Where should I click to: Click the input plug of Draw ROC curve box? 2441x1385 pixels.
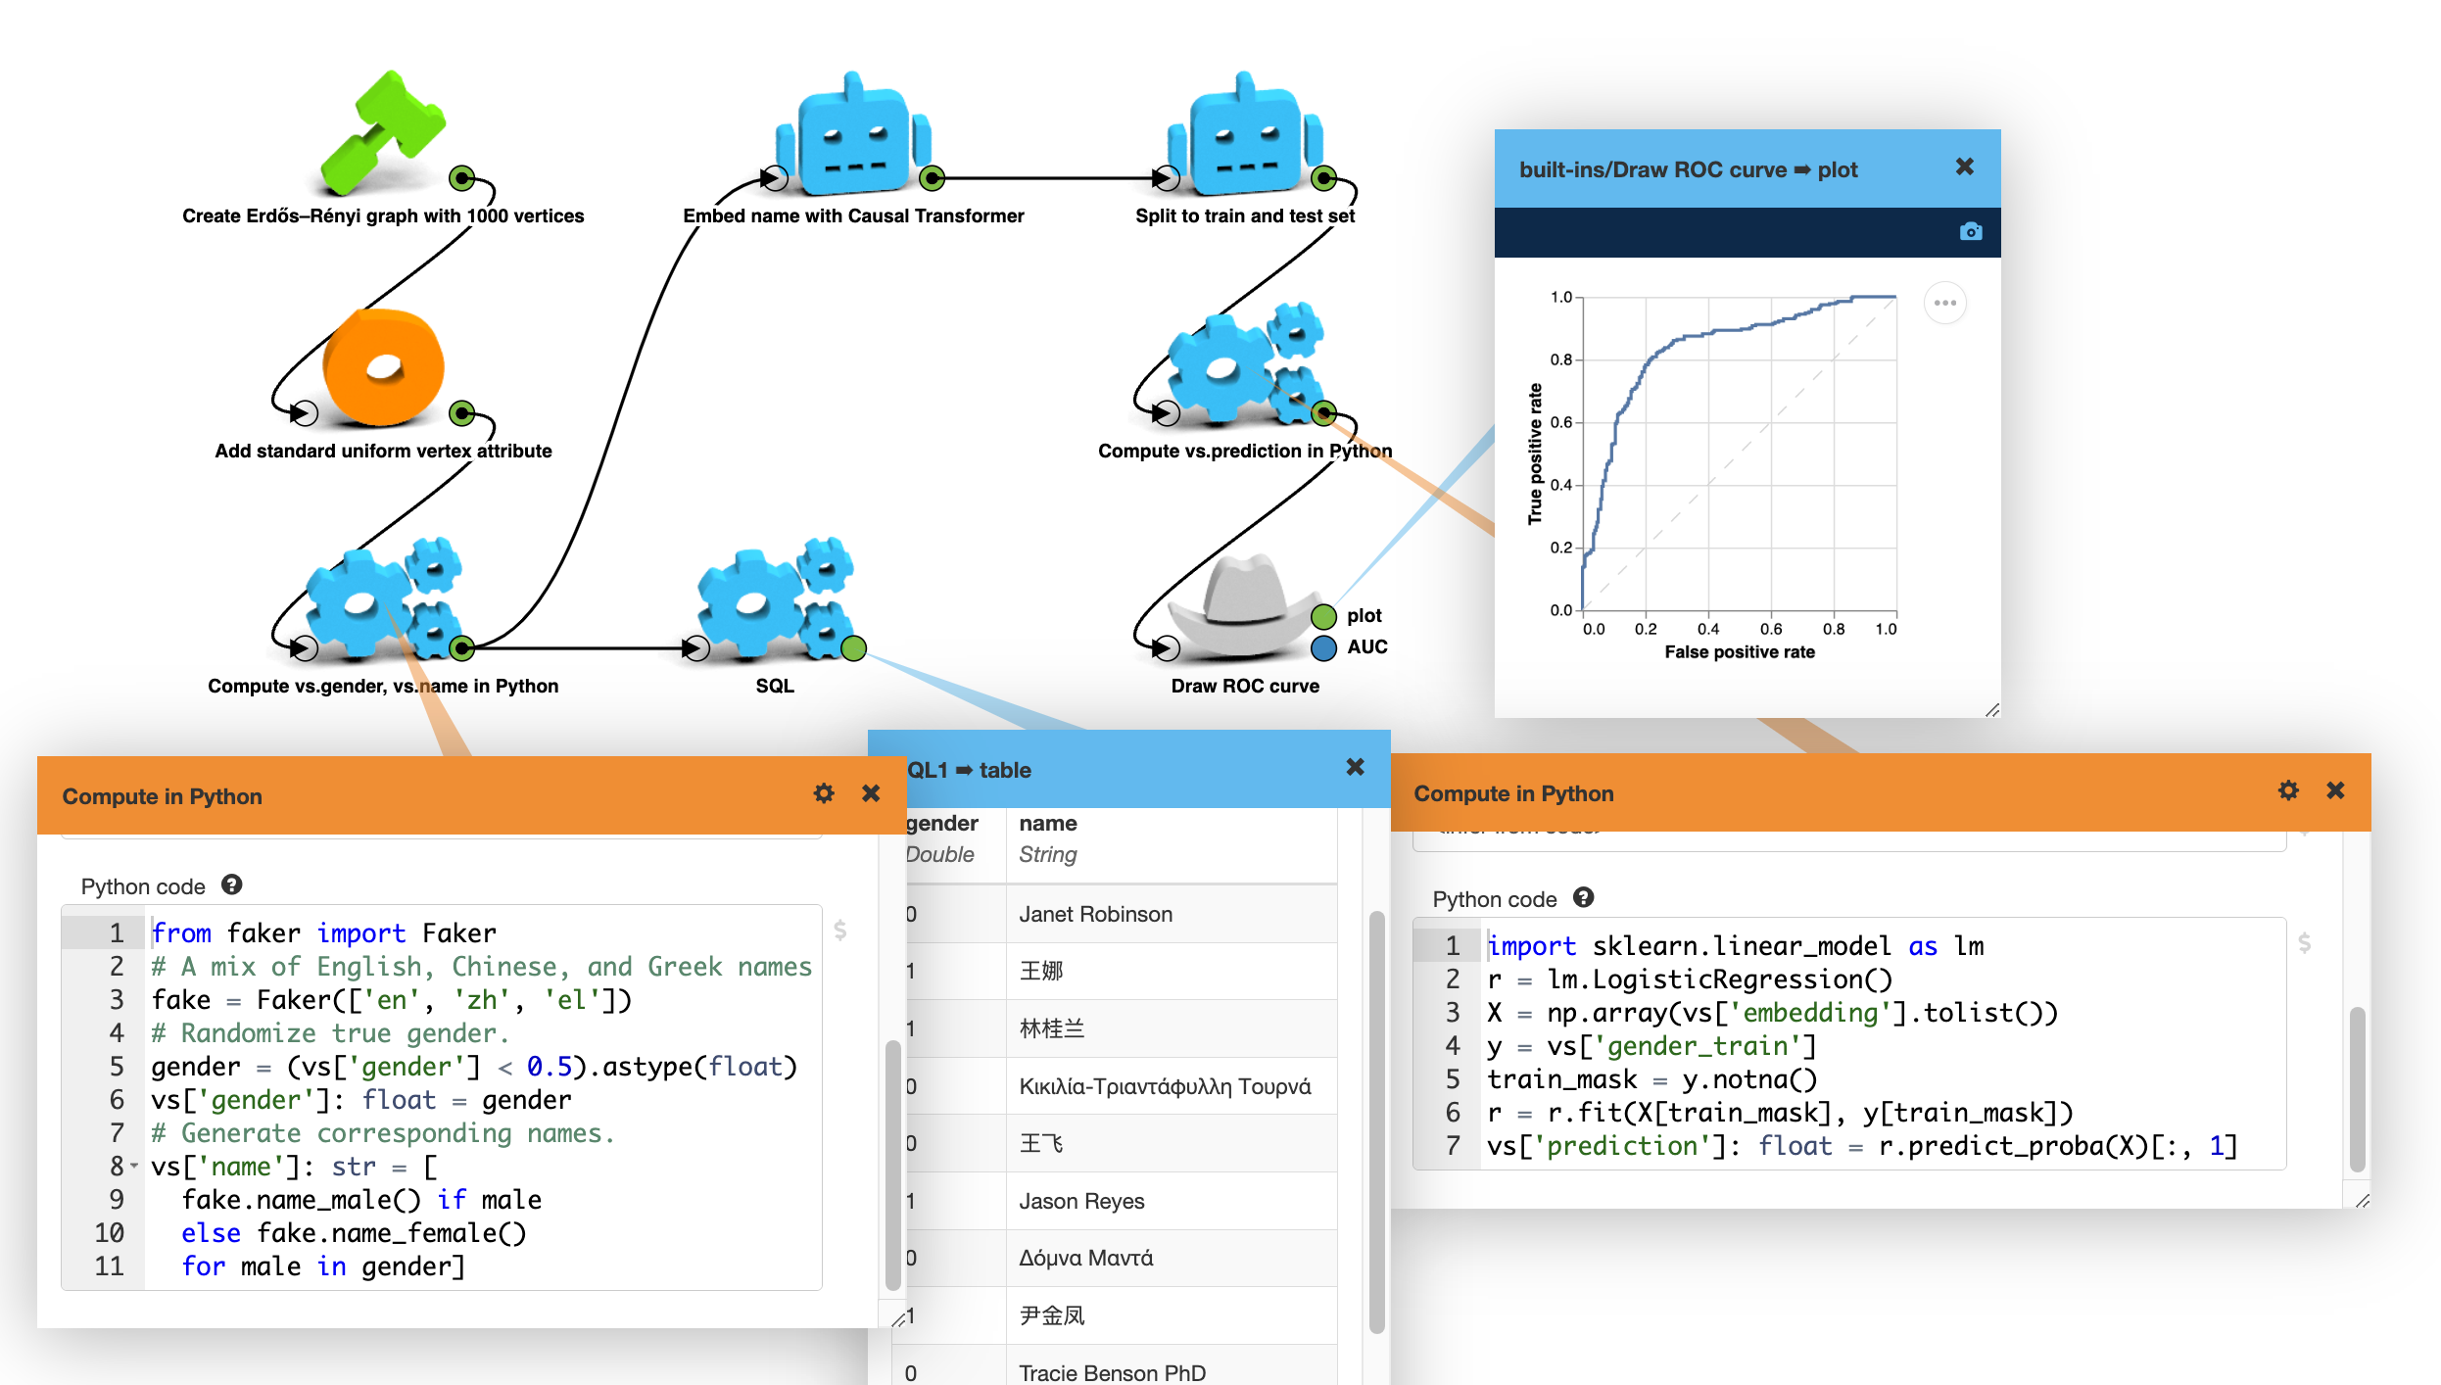pyautogui.click(x=1167, y=647)
